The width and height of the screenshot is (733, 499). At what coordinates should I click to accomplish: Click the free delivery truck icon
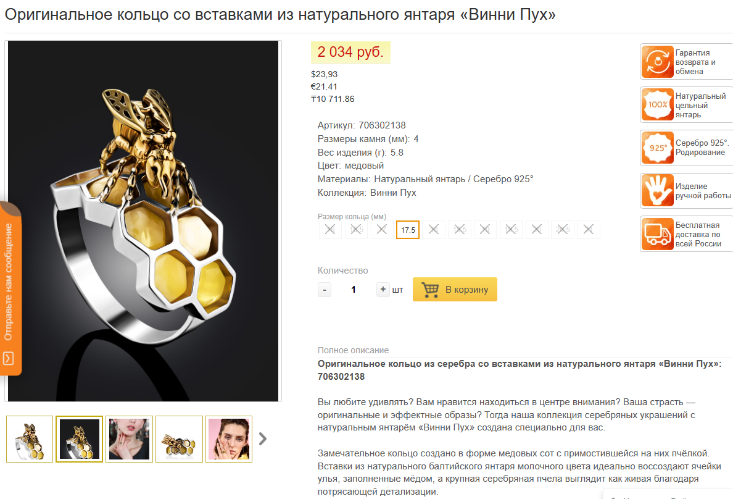point(657,234)
